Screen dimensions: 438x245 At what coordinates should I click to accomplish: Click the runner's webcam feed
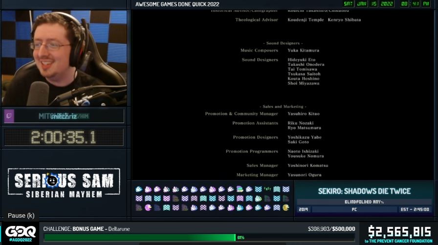point(64,58)
